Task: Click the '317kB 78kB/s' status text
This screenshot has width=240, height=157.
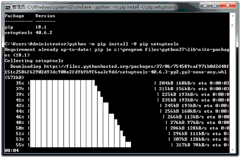Action: point(193,145)
